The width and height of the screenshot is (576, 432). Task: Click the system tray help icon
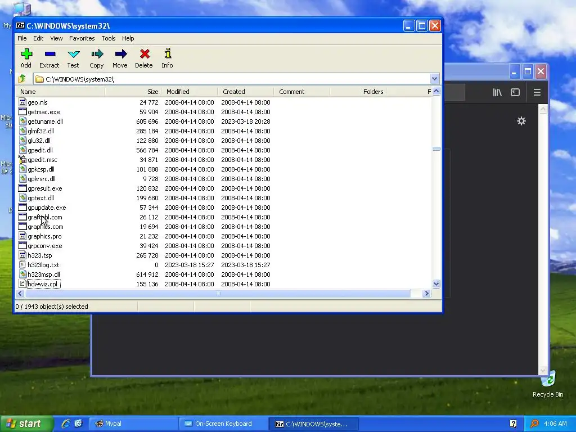[x=513, y=424]
